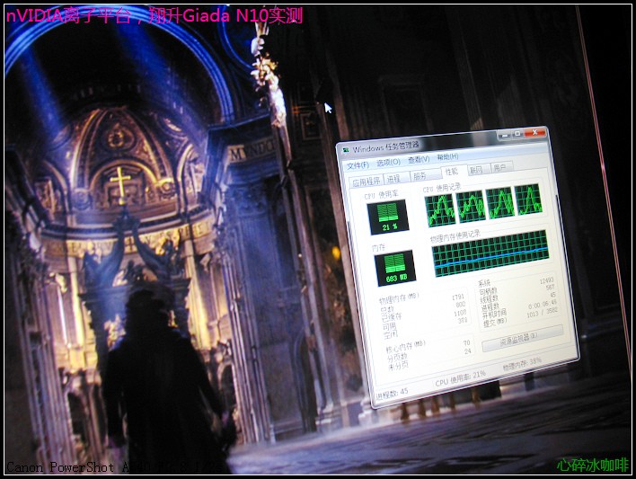This screenshot has width=636, height=479.
Task: Select the 性能 tab
Action: point(452,172)
